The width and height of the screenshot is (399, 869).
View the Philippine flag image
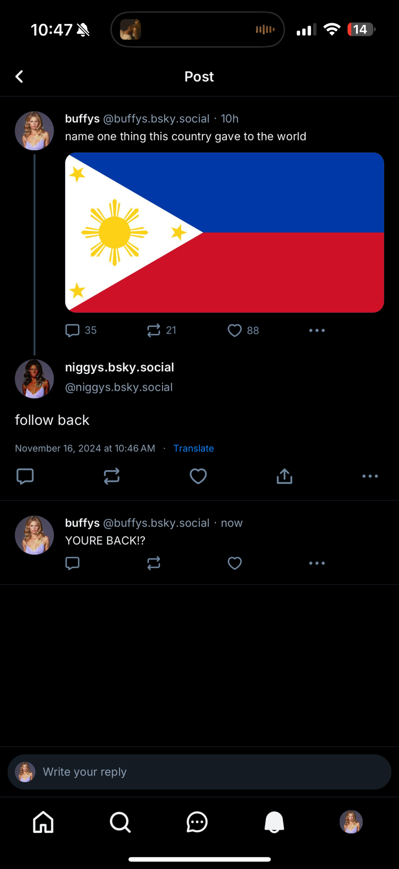click(x=225, y=232)
